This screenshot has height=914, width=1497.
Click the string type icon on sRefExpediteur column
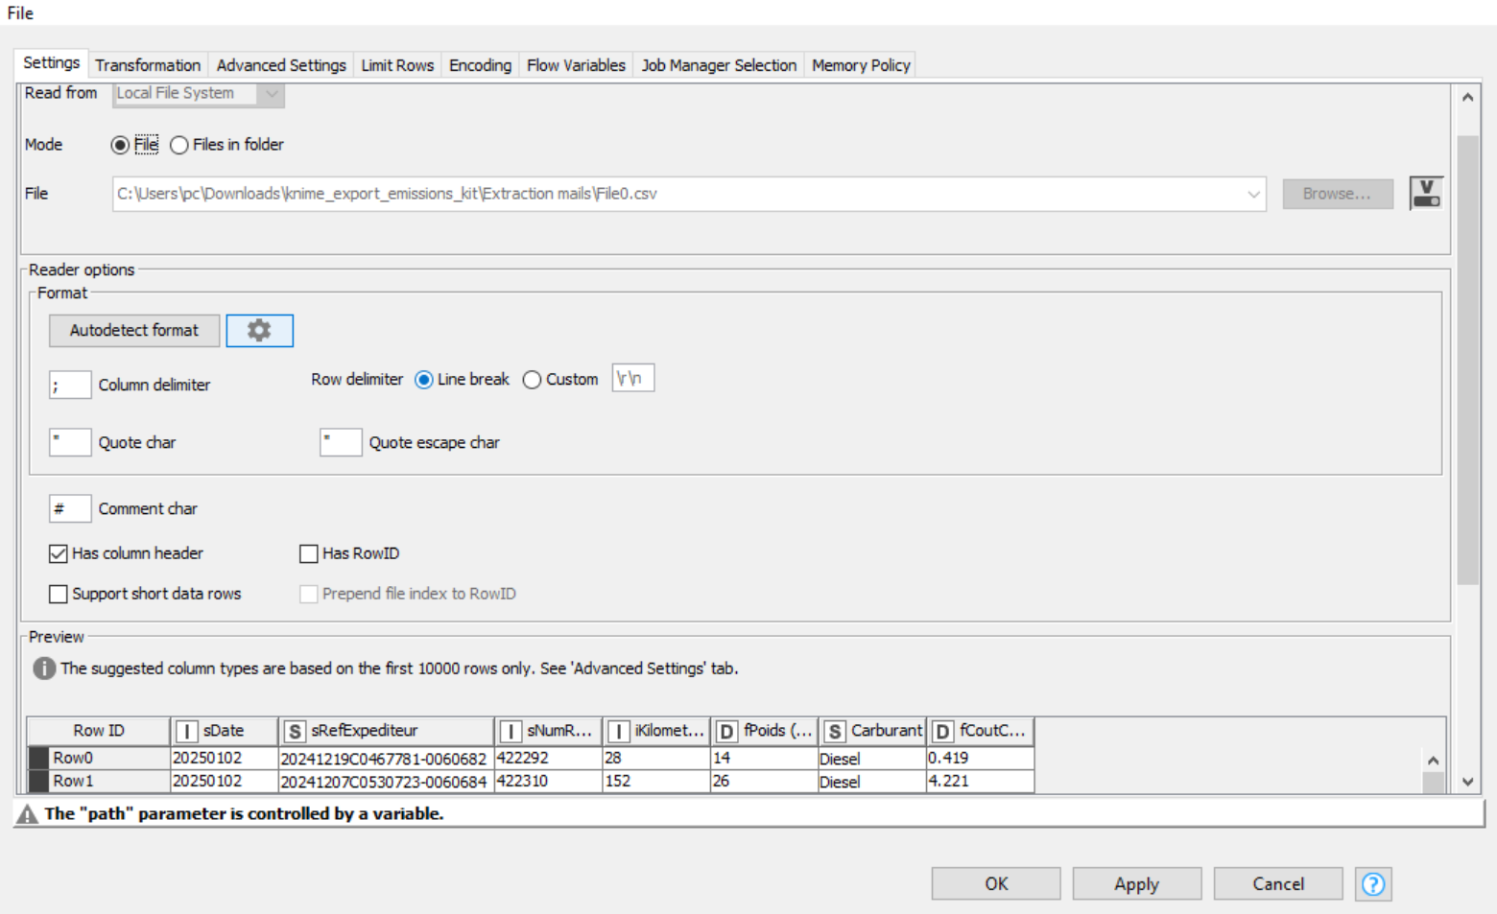click(295, 730)
